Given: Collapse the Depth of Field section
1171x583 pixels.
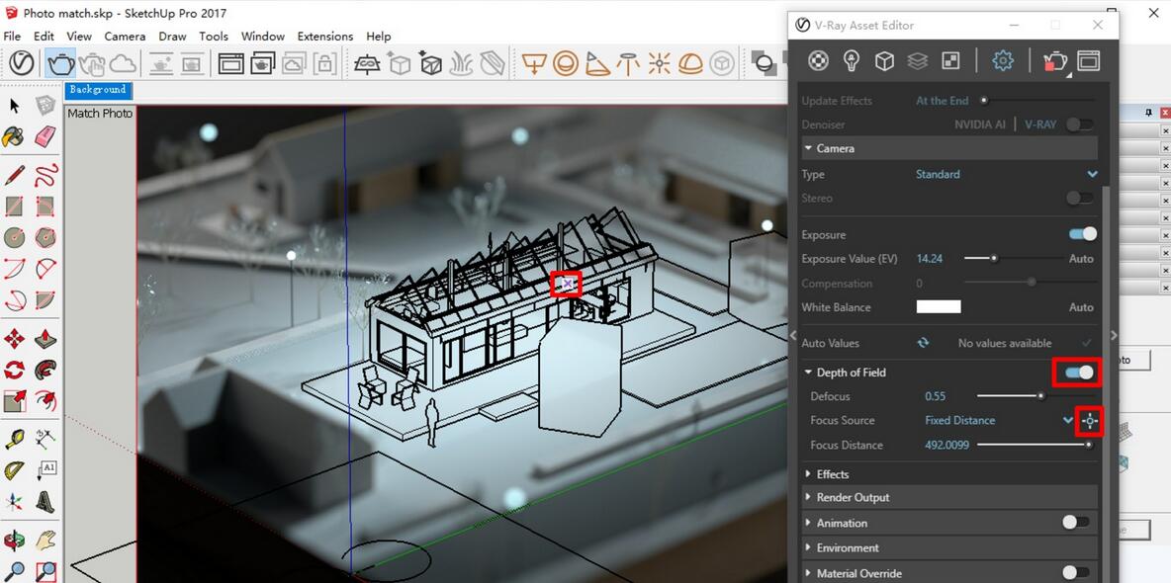Looking at the screenshot, I should click(x=809, y=373).
